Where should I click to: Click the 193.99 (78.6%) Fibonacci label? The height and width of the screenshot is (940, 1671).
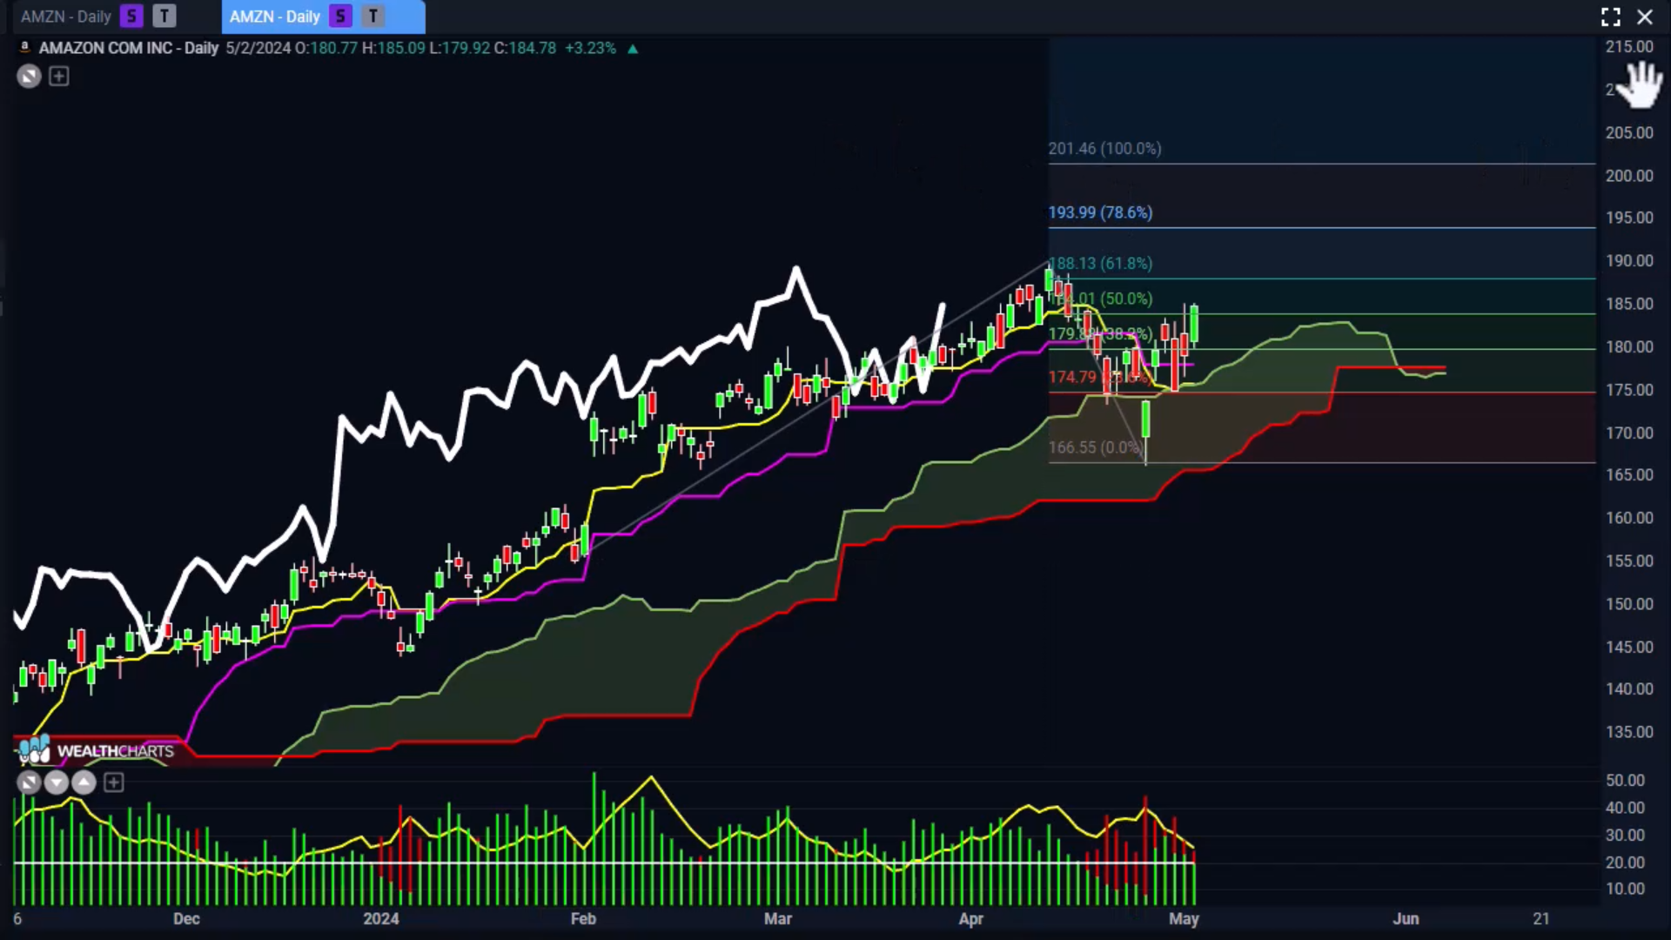coord(1100,212)
